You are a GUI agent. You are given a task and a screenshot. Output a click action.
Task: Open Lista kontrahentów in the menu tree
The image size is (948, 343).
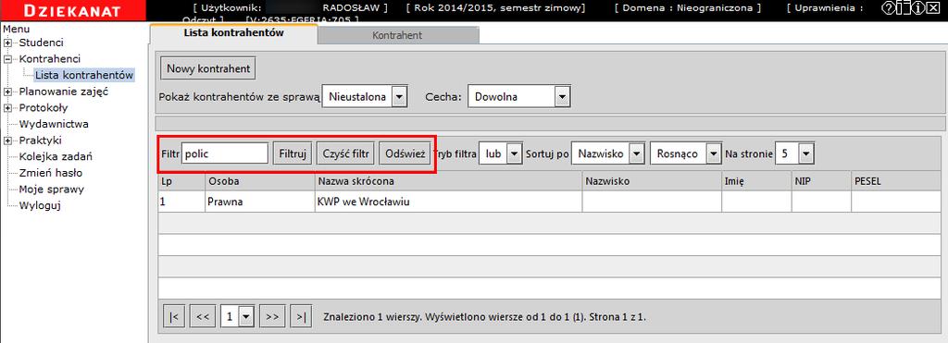(84, 76)
